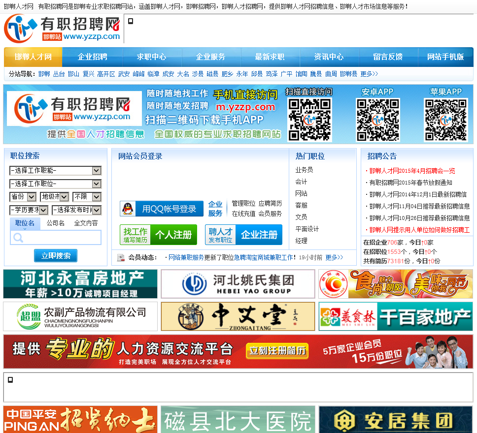Click 更多>> beside 会员动态
Viewport: 477px width, 433px height.
(334, 257)
